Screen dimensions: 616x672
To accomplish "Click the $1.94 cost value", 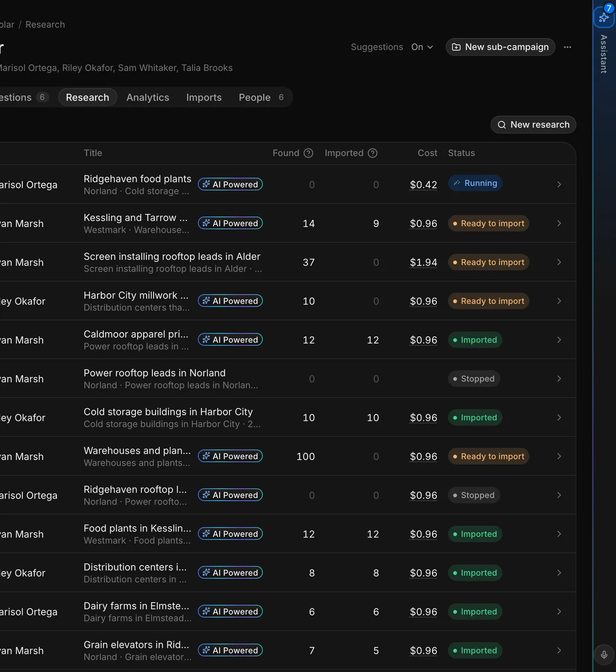I will click(x=423, y=262).
